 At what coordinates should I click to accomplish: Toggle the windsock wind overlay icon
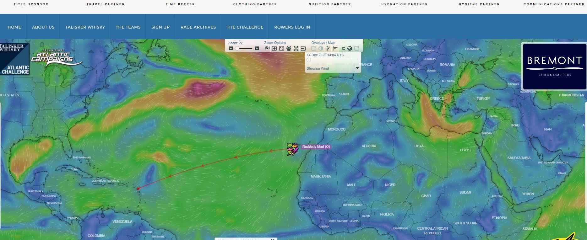335,48
